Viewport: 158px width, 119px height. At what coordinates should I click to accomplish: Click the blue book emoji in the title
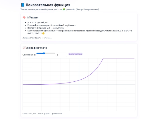(23, 5)
